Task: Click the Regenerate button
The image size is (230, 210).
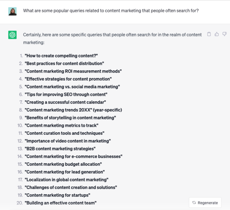Action: (x=205, y=203)
